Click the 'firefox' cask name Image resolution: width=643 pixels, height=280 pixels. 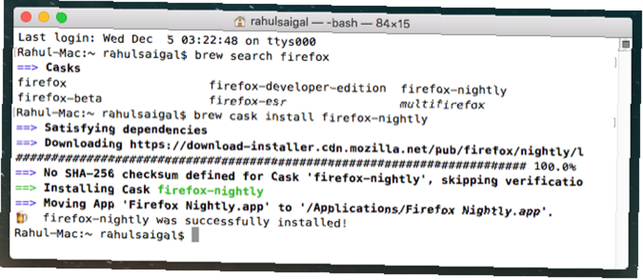[42, 83]
